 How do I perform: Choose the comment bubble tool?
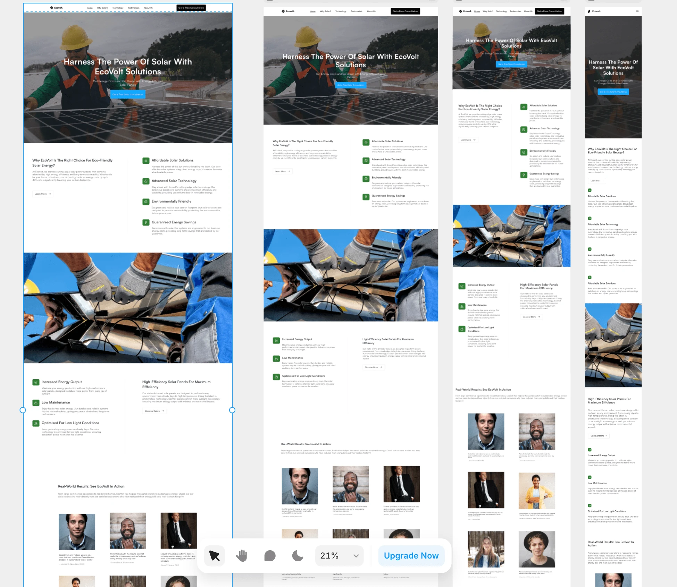coord(270,556)
